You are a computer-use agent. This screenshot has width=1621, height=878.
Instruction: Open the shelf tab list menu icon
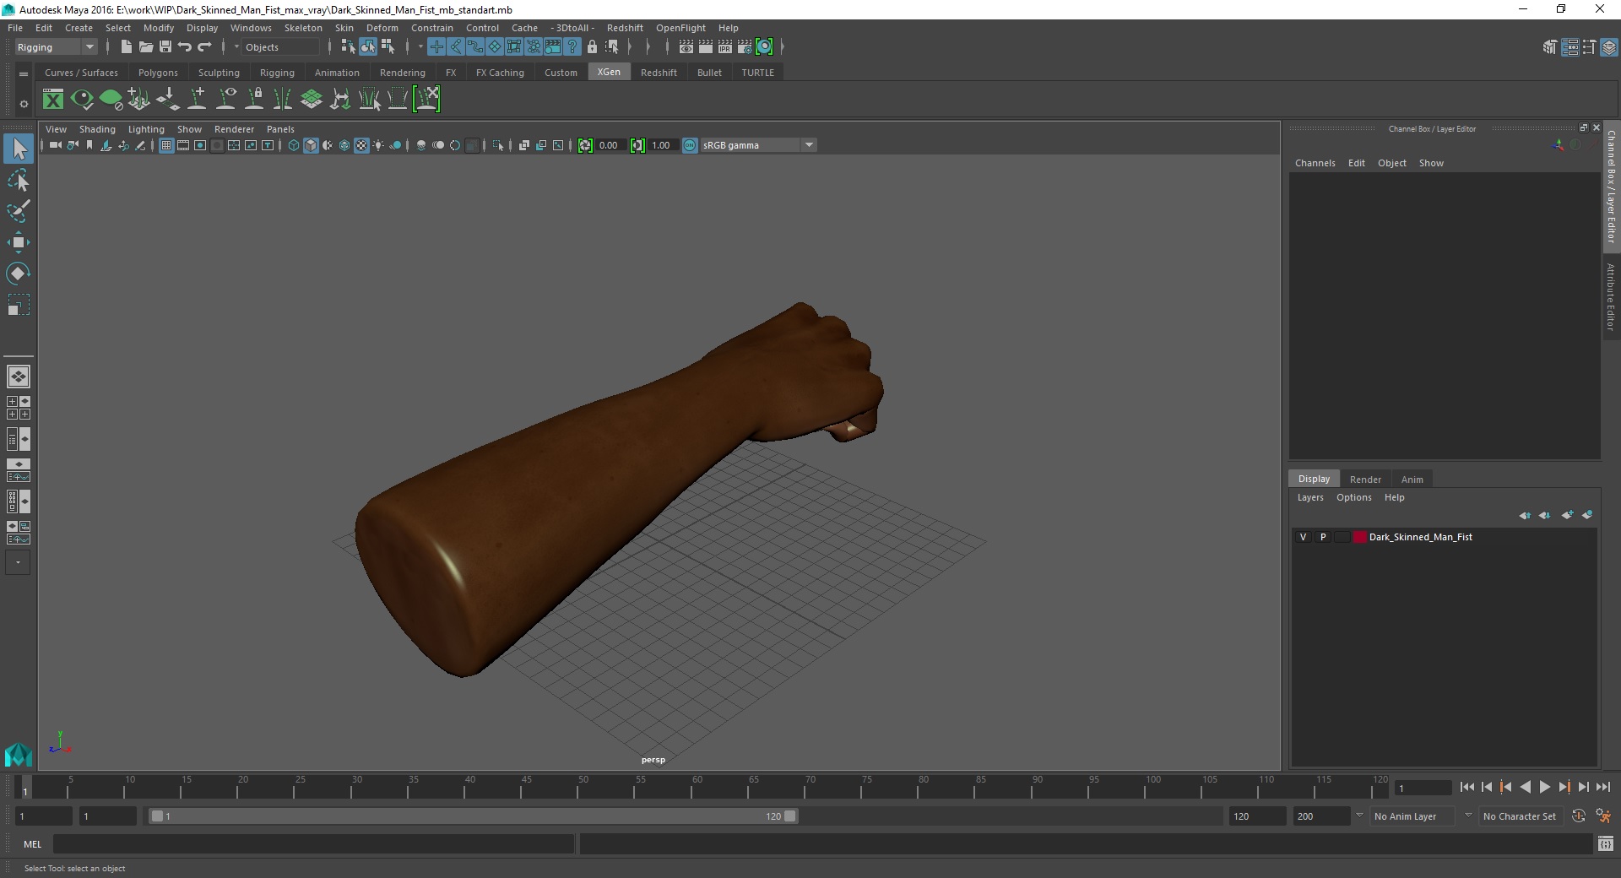tap(24, 73)
